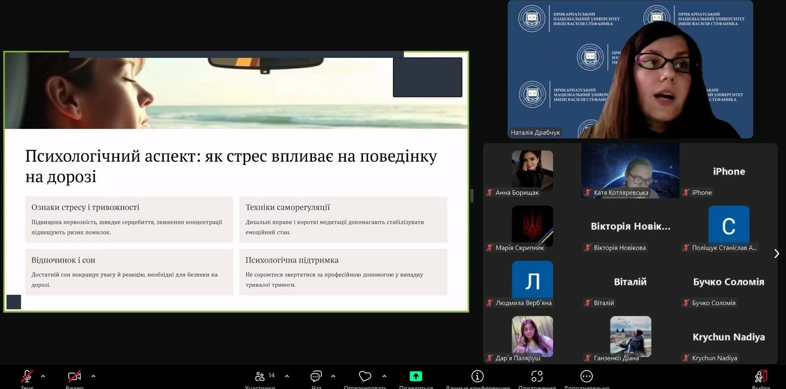This screenshot has width=786, height=389.
Task: Turn on the video camera
Action: tap(74, 376)
